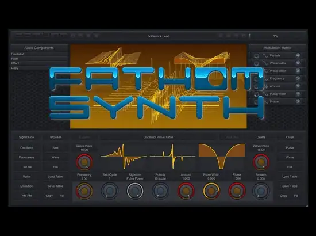The width and height of the screenshot is (316, 236).
Task: Delete the current component
Action: [261, 137]
